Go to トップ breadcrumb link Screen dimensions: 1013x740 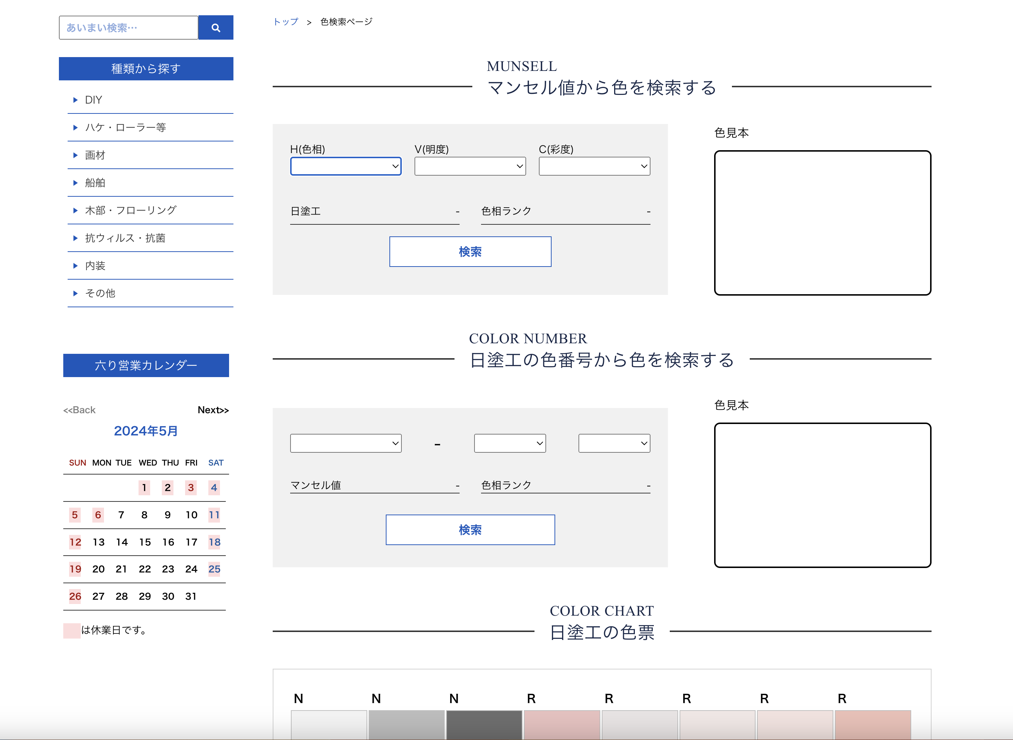pyautogui.click(x=286, y=21)
